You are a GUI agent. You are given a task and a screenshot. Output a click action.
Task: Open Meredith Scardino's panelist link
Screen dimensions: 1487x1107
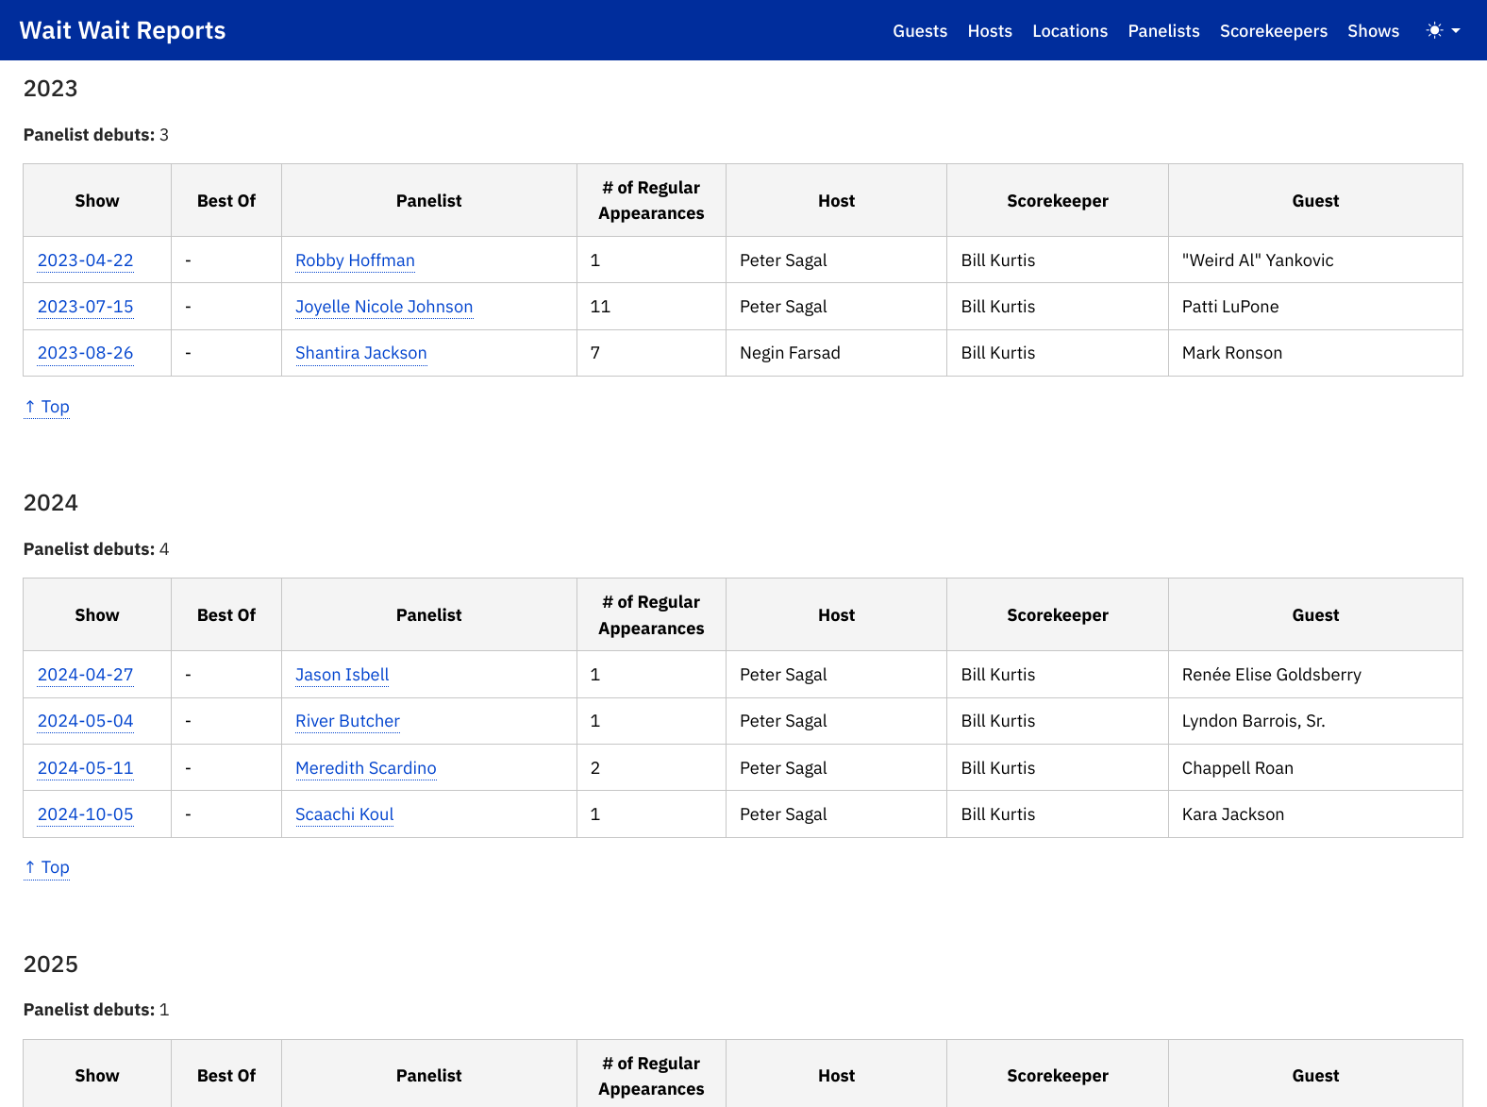click(x=365, y=768)
